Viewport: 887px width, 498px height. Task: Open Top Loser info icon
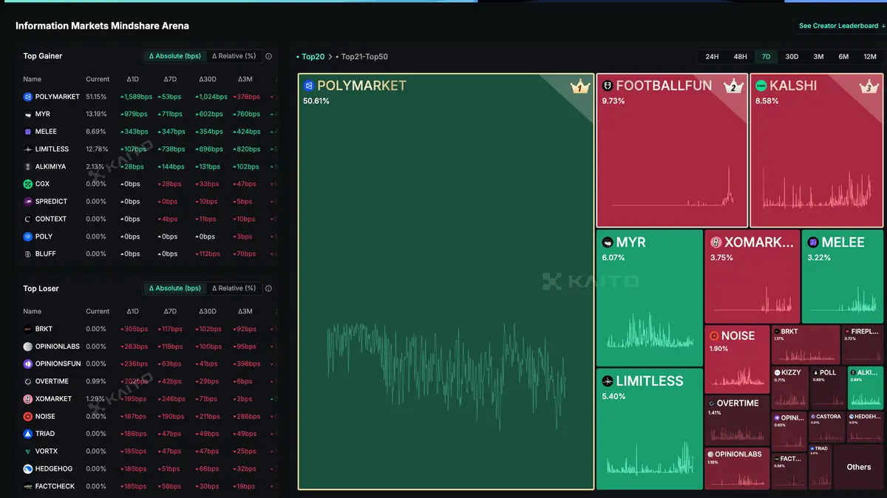268,289
